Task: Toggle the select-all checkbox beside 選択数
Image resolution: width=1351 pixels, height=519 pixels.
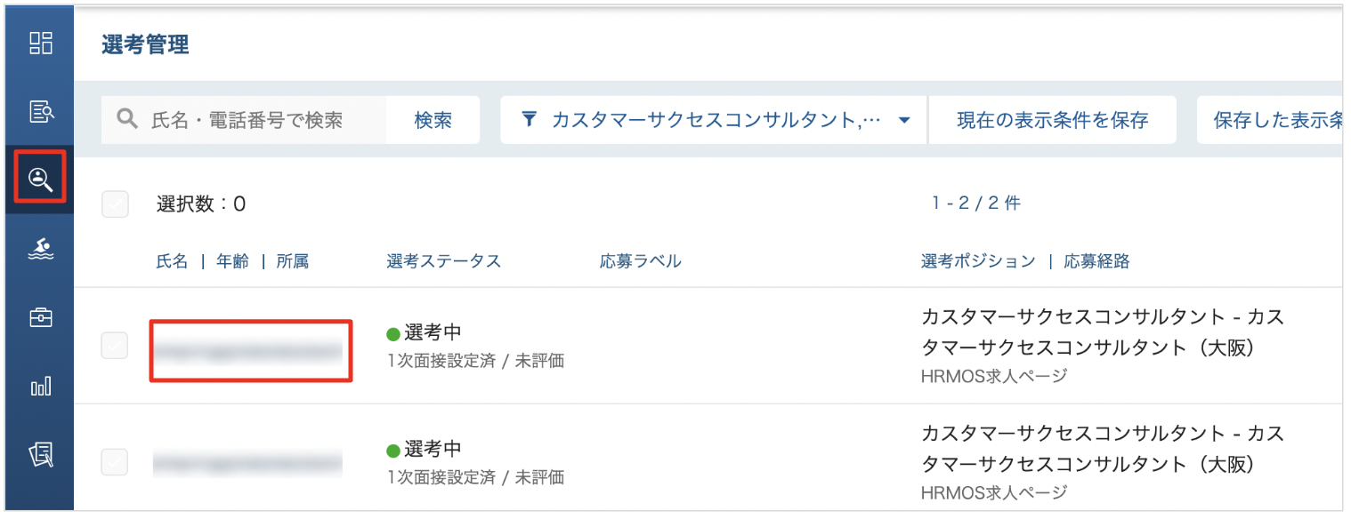Action: pyautogui.click(x=115, y=204)
